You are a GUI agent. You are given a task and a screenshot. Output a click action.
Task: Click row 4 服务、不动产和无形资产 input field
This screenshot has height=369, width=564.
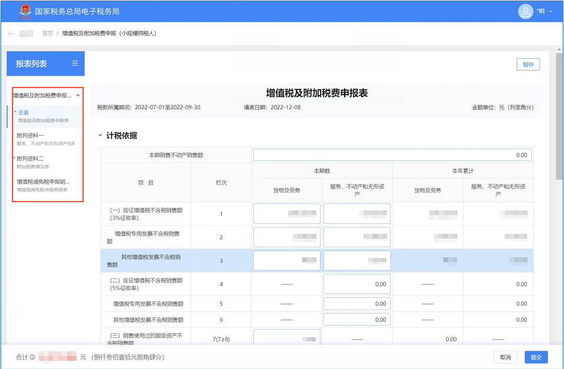coord(357,284)
